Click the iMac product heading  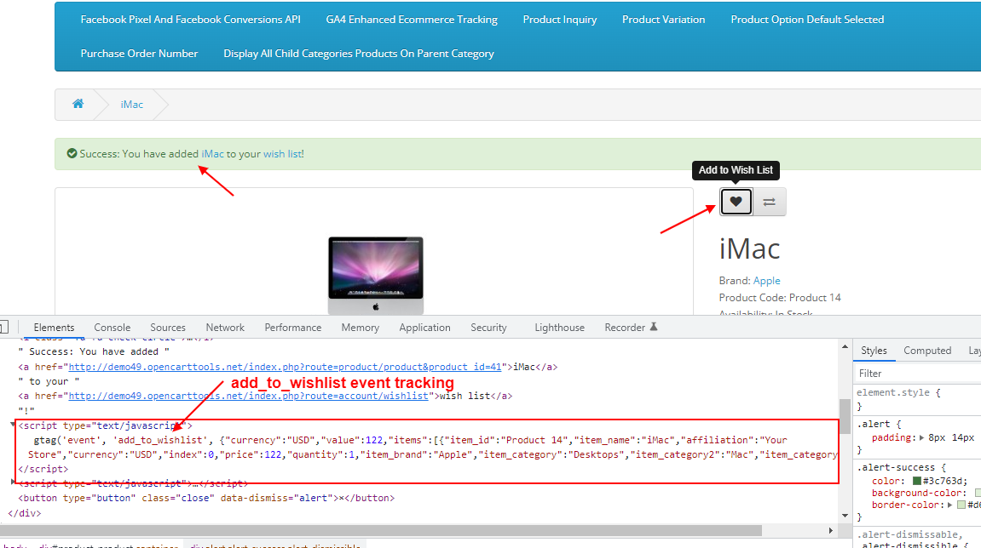(749, 248)
